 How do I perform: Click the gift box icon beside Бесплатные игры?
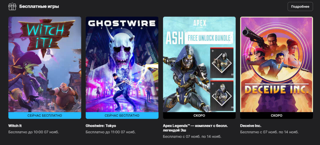pyautogui.click(x=12, y=6)
